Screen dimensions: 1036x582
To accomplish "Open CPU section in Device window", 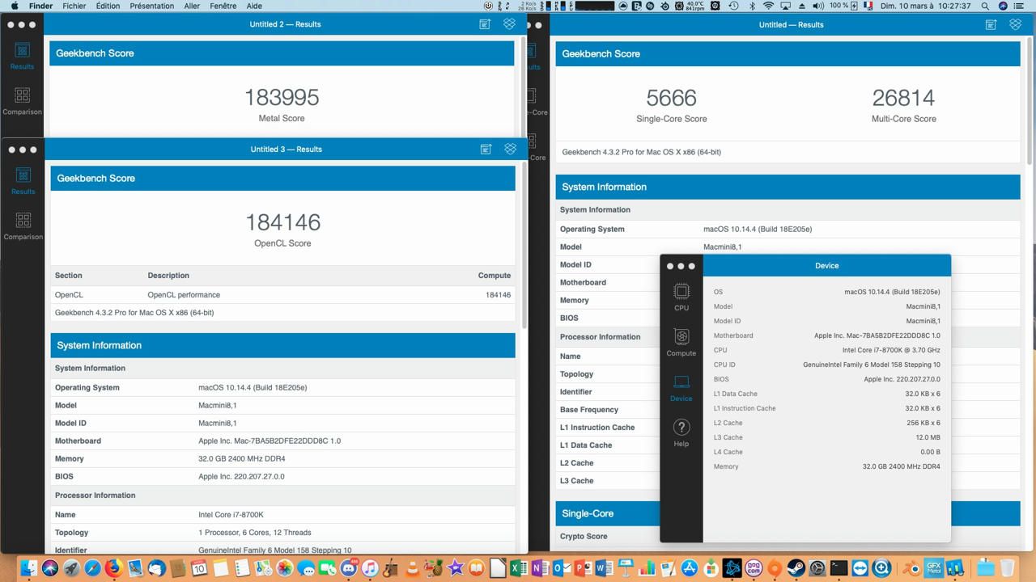I will (681, 297).
